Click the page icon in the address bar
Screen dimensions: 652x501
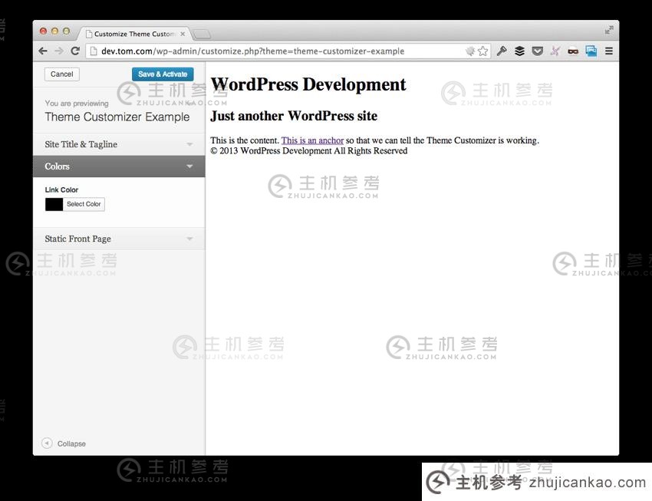click(x=94, y=51)
